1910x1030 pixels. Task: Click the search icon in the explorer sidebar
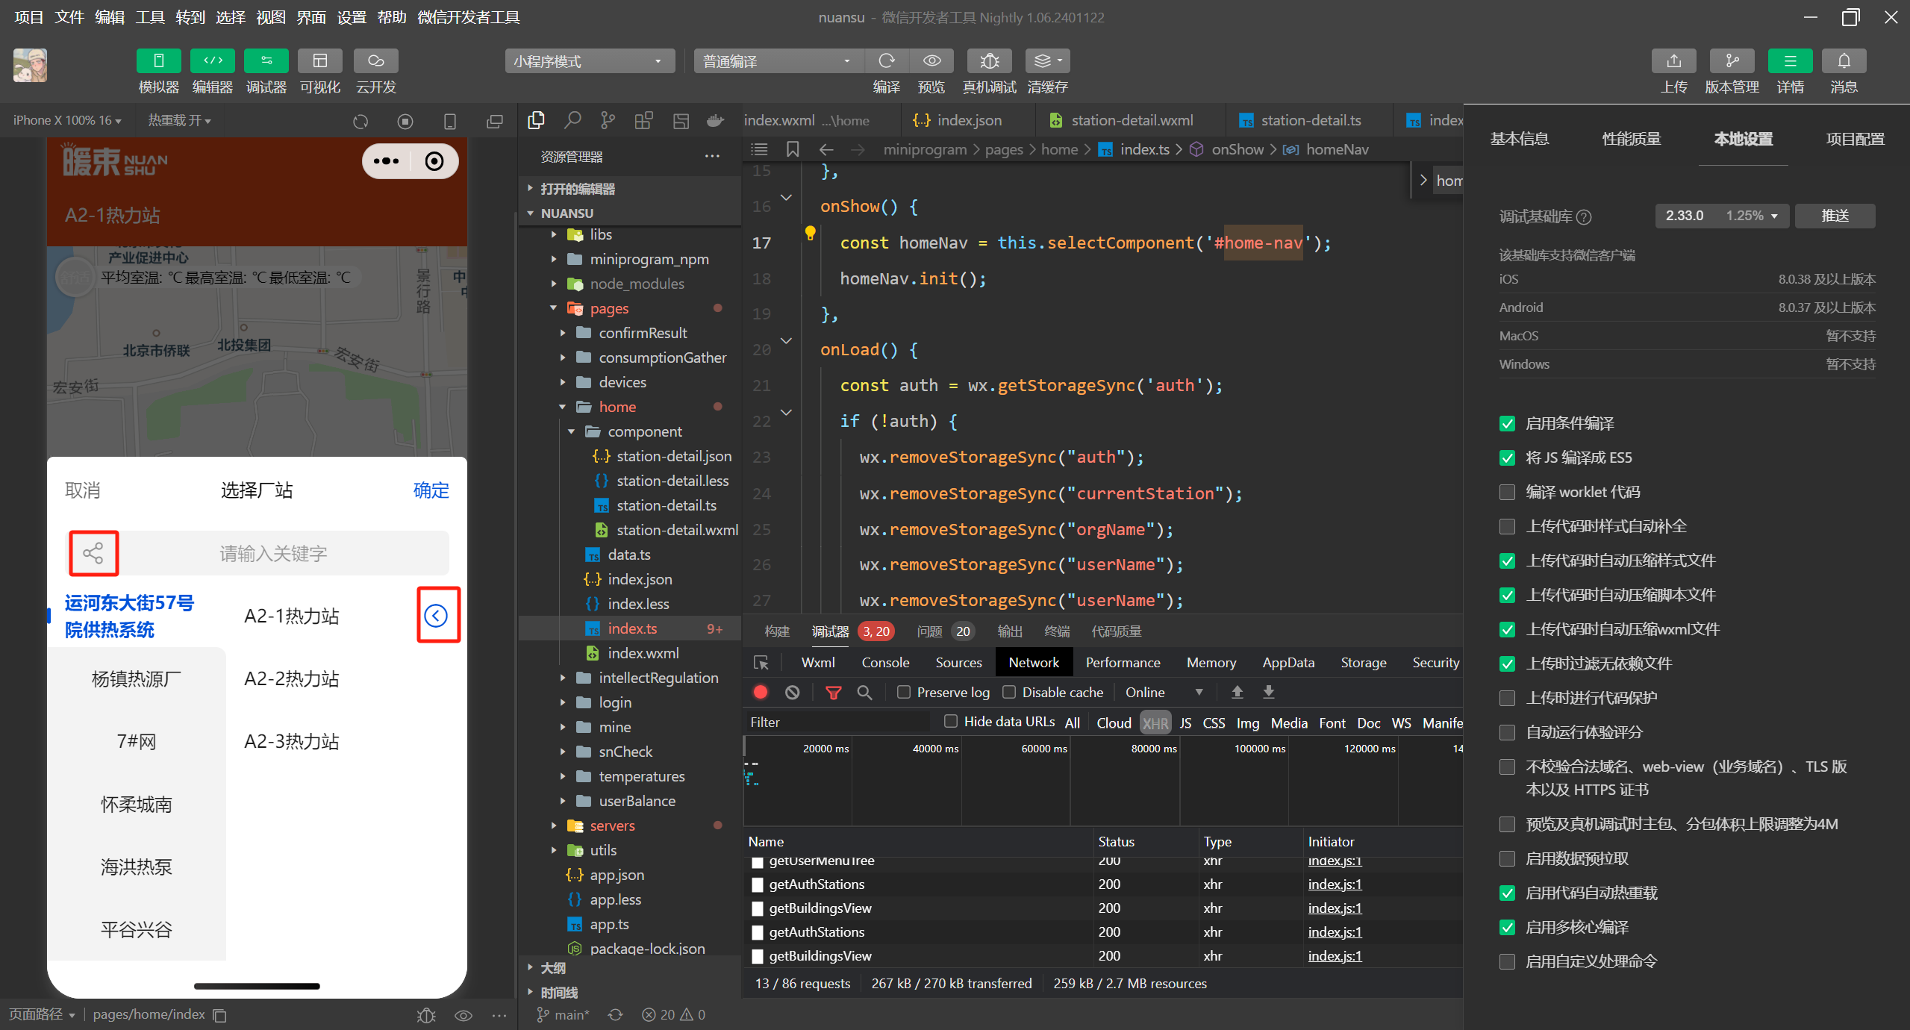[572, 120]
